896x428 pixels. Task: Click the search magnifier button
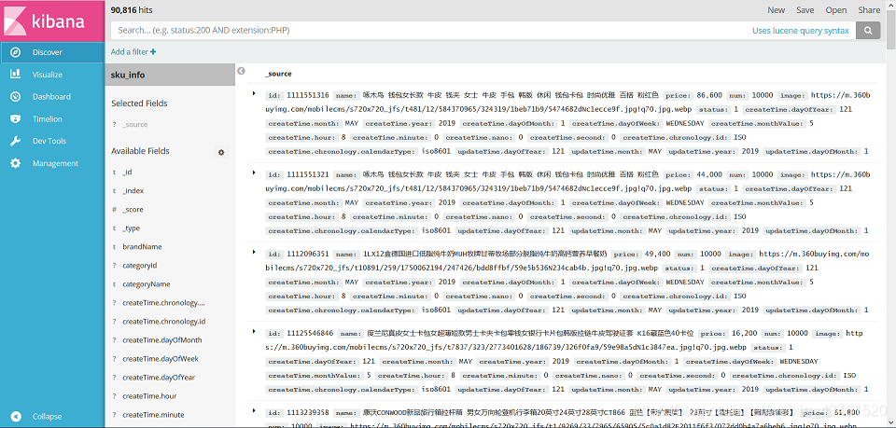[868, 30]
